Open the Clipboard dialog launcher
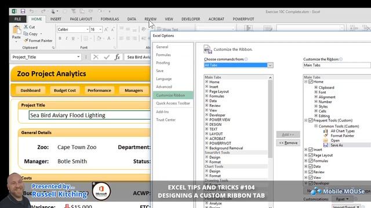 click(53, 47)
